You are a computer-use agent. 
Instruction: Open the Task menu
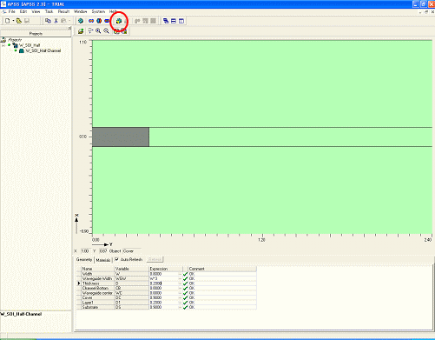(49, 11)
